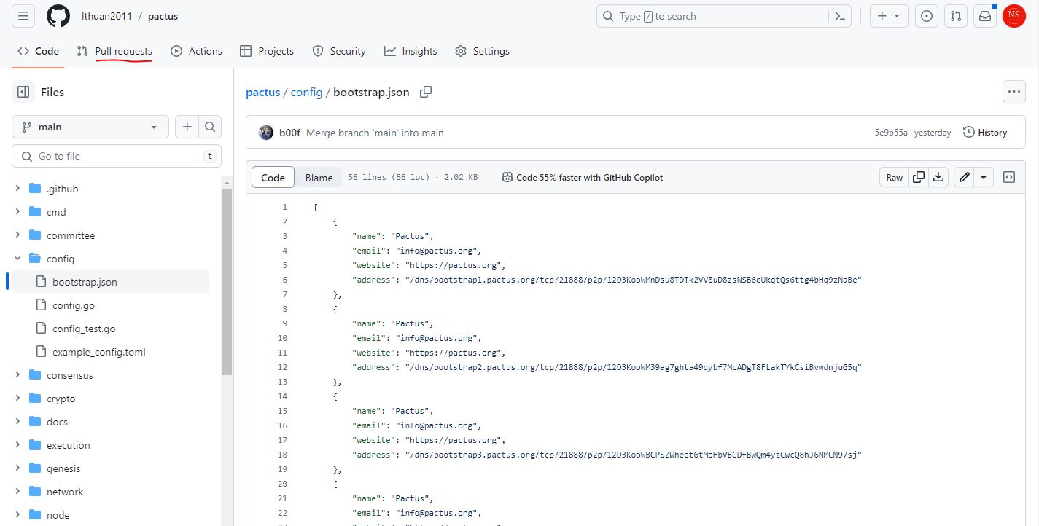Download the raw file

tap(939, 177)
